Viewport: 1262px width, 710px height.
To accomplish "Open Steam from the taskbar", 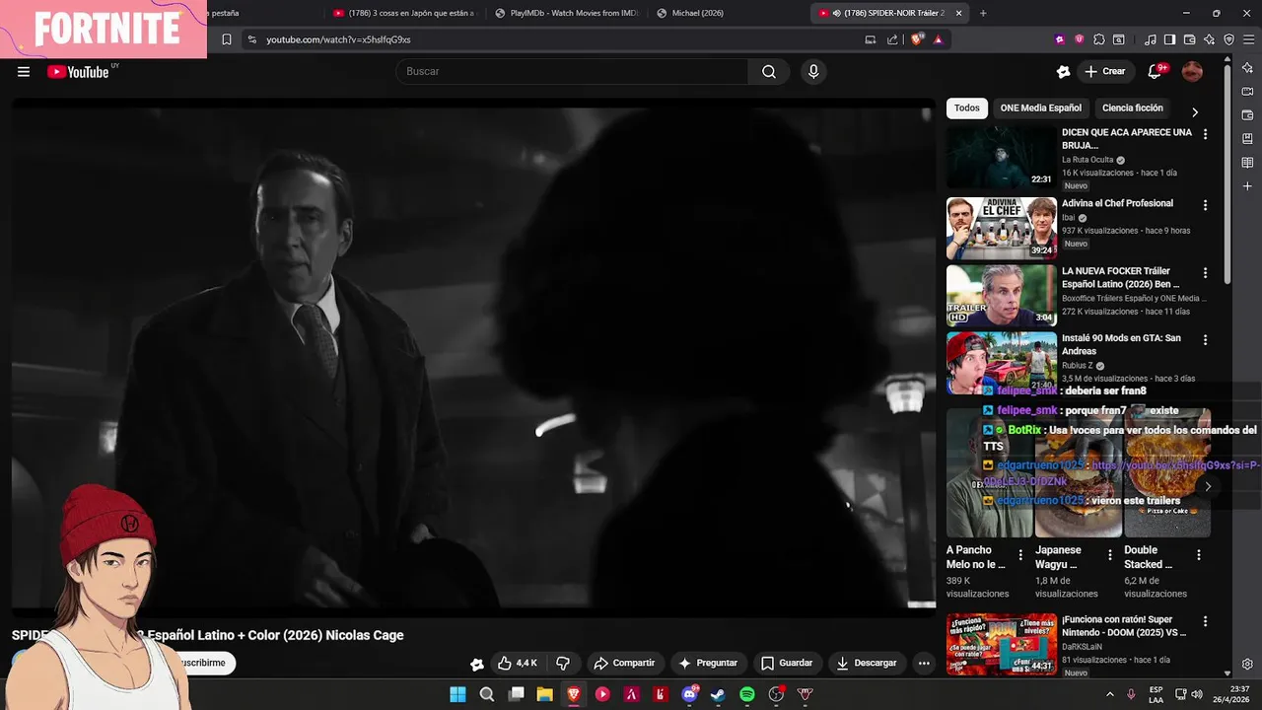I will point(718,694).
